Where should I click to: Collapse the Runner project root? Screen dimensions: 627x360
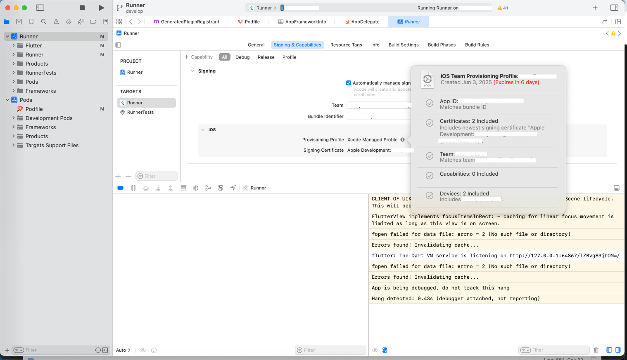7,36
